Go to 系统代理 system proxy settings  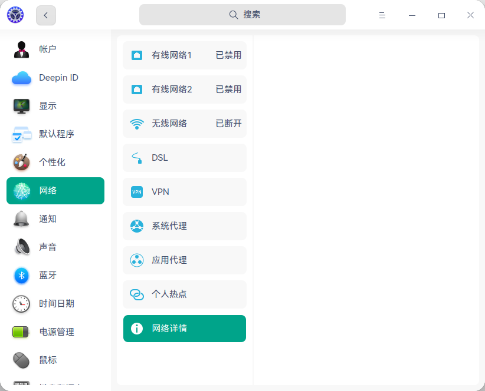(185, 226)
